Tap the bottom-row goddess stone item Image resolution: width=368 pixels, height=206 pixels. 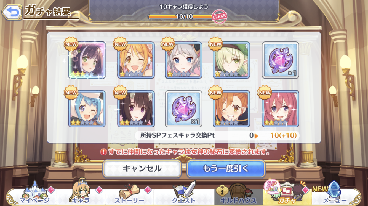[x=184, y=109]
